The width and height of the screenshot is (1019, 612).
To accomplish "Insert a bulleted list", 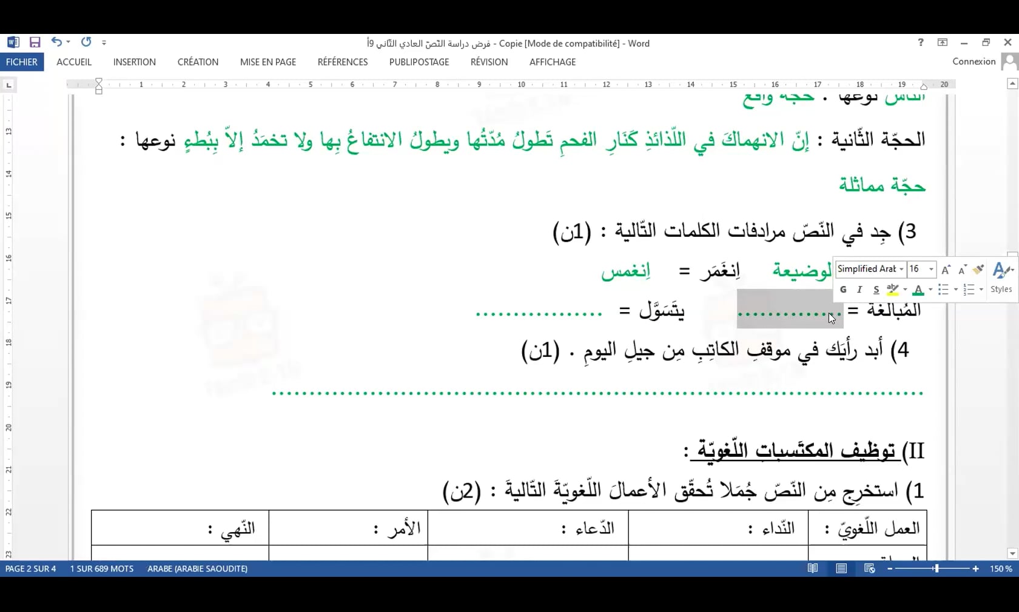I will click(x=943, y=290).
